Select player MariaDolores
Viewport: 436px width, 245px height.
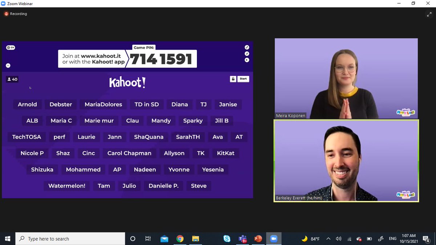pyautogui.click(x=104, y=105)
